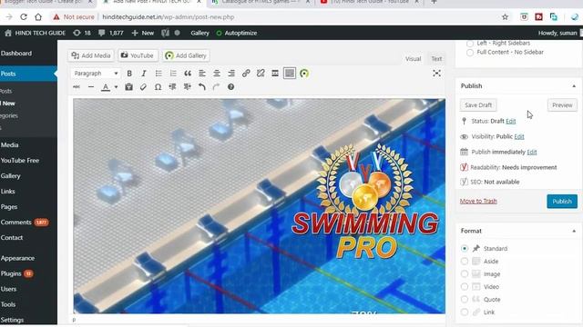Open keyboard shortcuts help
The width and height of the screenshot is (583, 327).
click(x=230, y=87)
